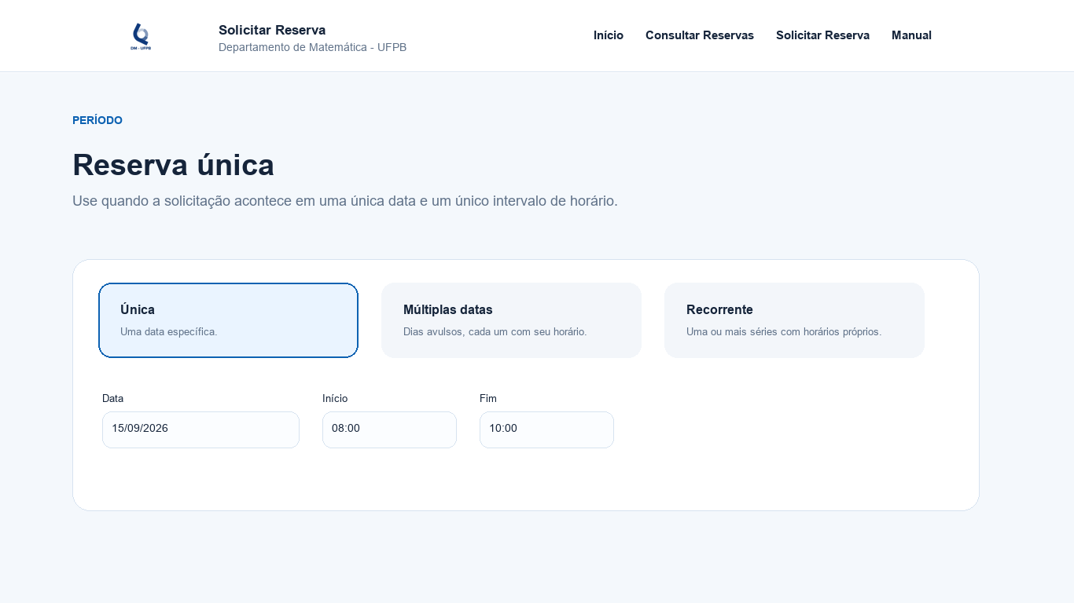The width and height of the screenshot is (1074, 603).
Task: Click the Departamento de Matemática - UFPB subtitle
Action: [x=312, y=47]
